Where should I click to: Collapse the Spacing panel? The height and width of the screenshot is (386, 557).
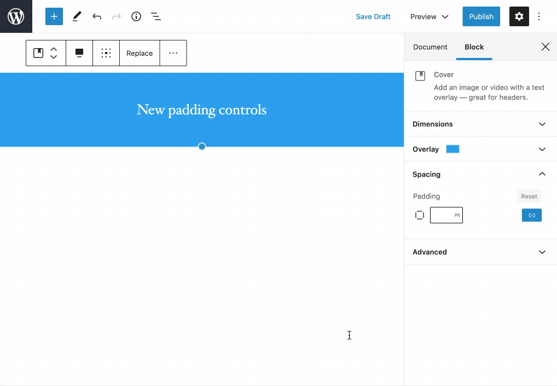(x=480, y=174)
